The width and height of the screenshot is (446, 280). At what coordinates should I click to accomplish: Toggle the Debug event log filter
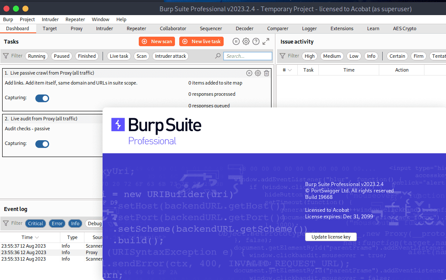[x=94, y=223]
